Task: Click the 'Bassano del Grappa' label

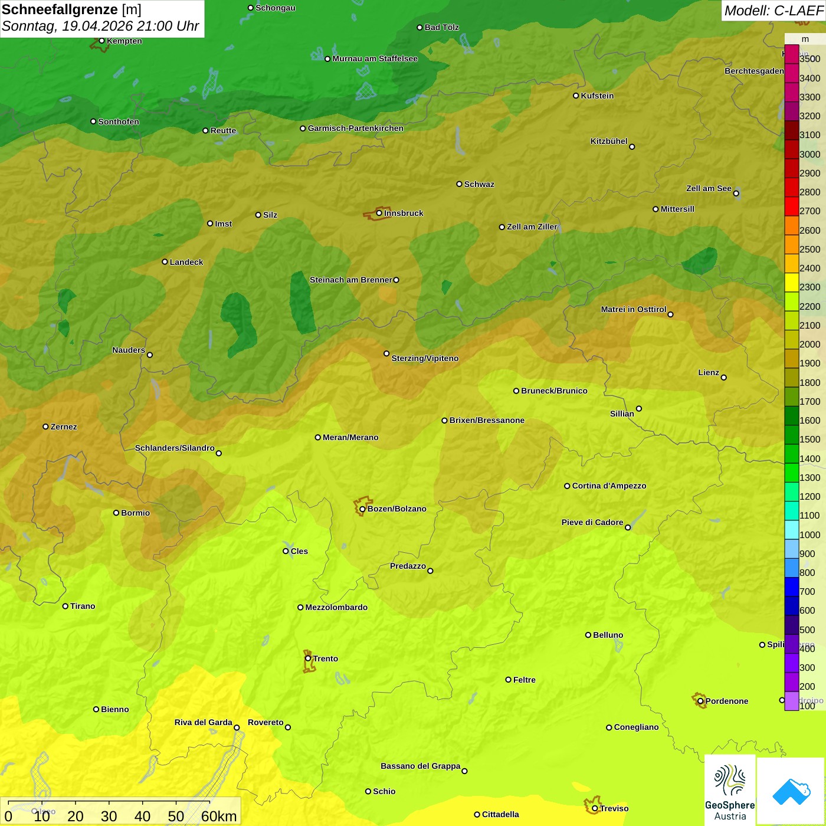Action: tap(421, 766)
